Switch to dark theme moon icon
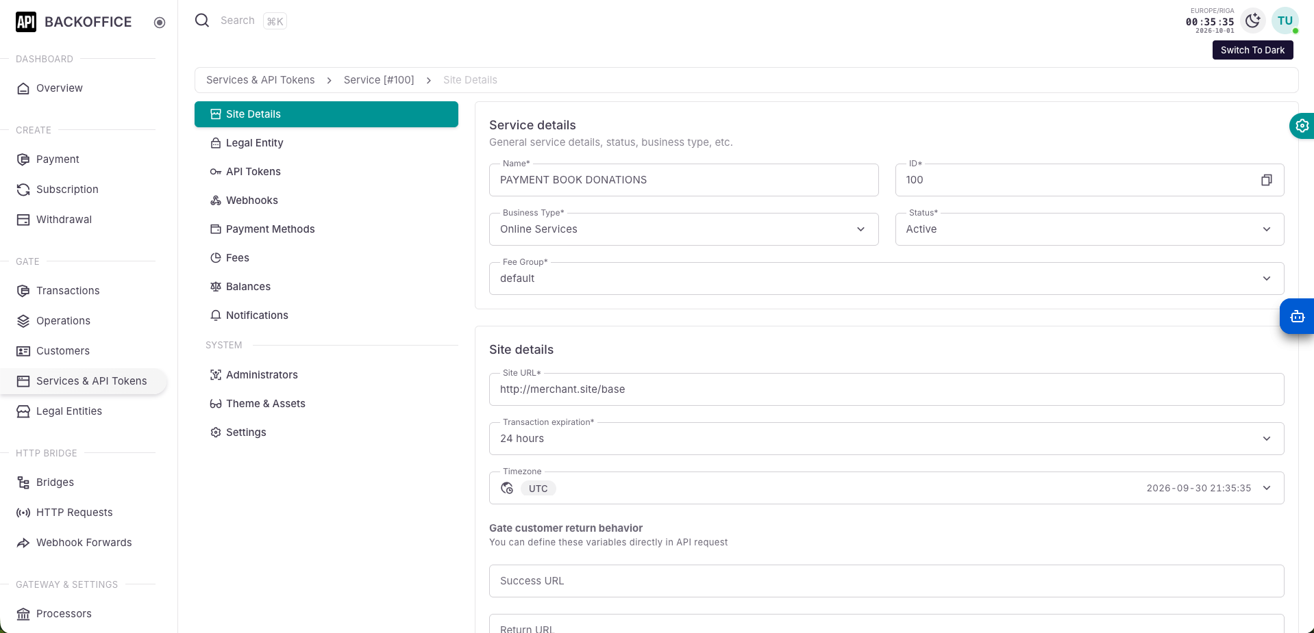The width and height of the screenshot is (1314, 633). (x=1253, y=21)
